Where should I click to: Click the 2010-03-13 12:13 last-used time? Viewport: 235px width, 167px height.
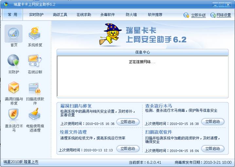click(x=98, y=150)
